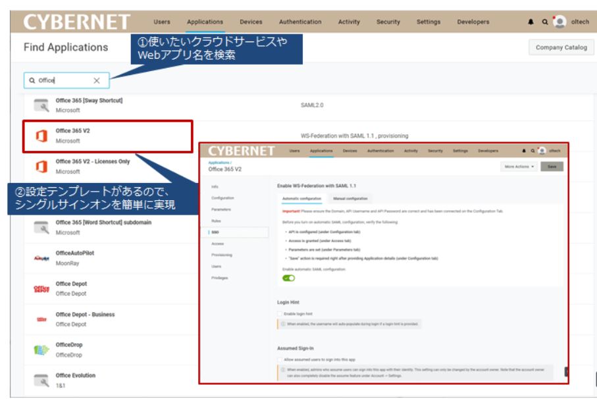The image size is (597, 399).
Task: Open the Settings menu in main header
Action: pos(428,22)
